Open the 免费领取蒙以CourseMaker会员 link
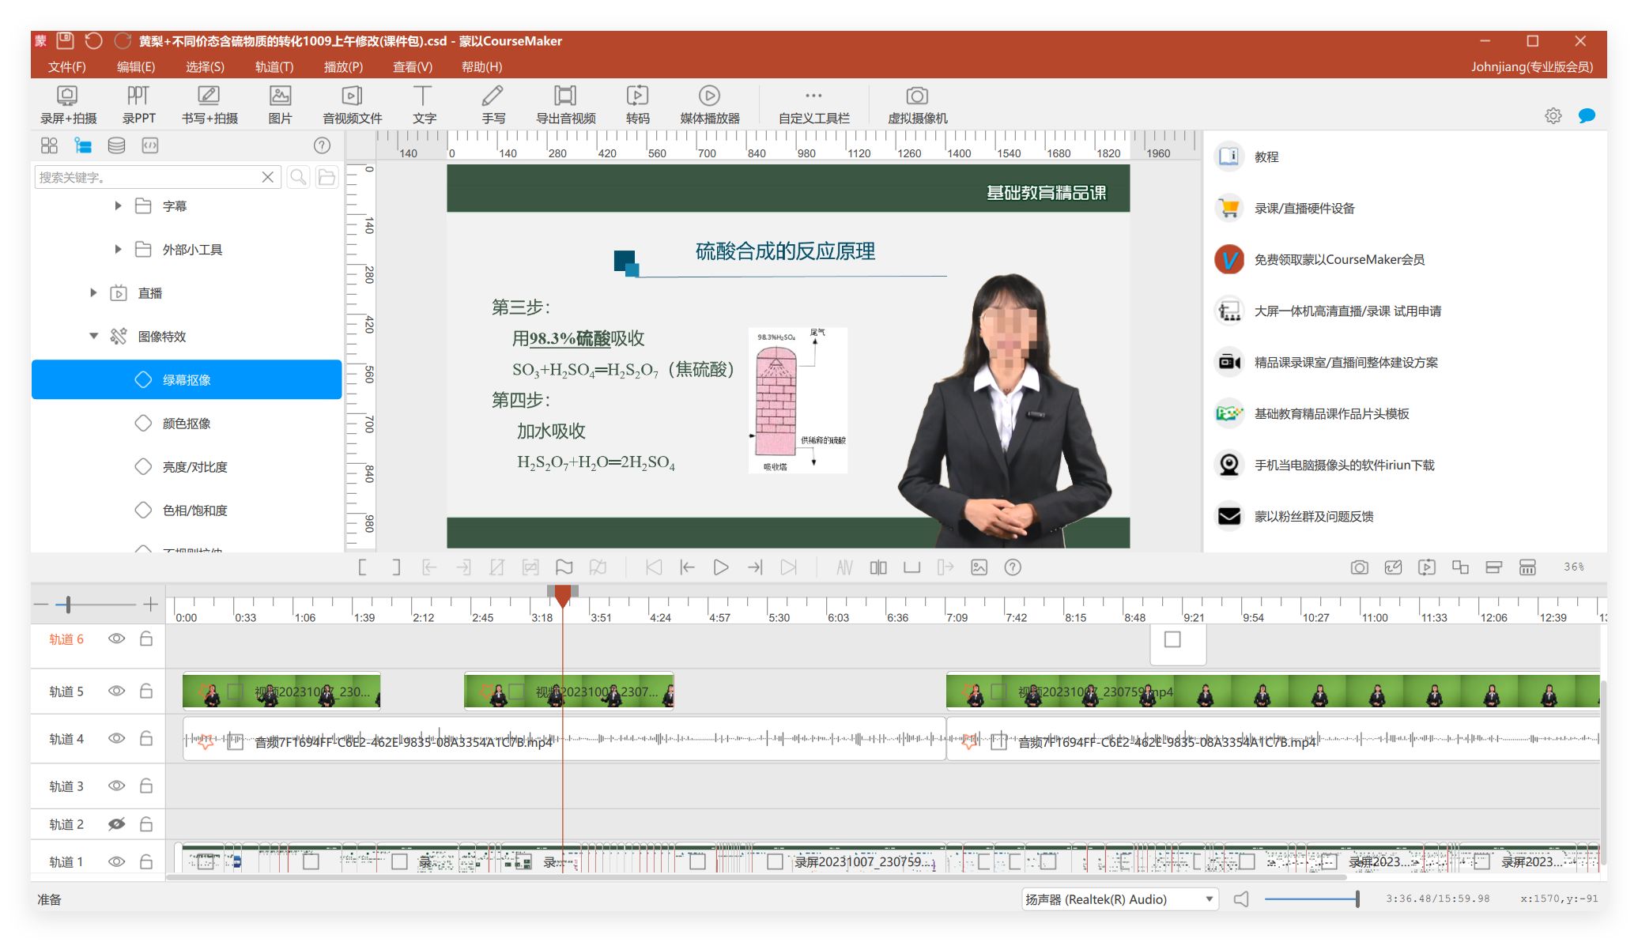Image resolution: width=1638 pixels, height=942 pixels. click(1338, 260)
